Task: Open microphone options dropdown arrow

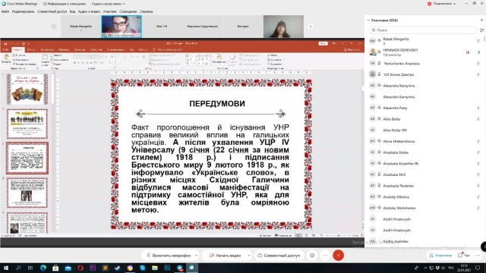Action: pos(196,256)
